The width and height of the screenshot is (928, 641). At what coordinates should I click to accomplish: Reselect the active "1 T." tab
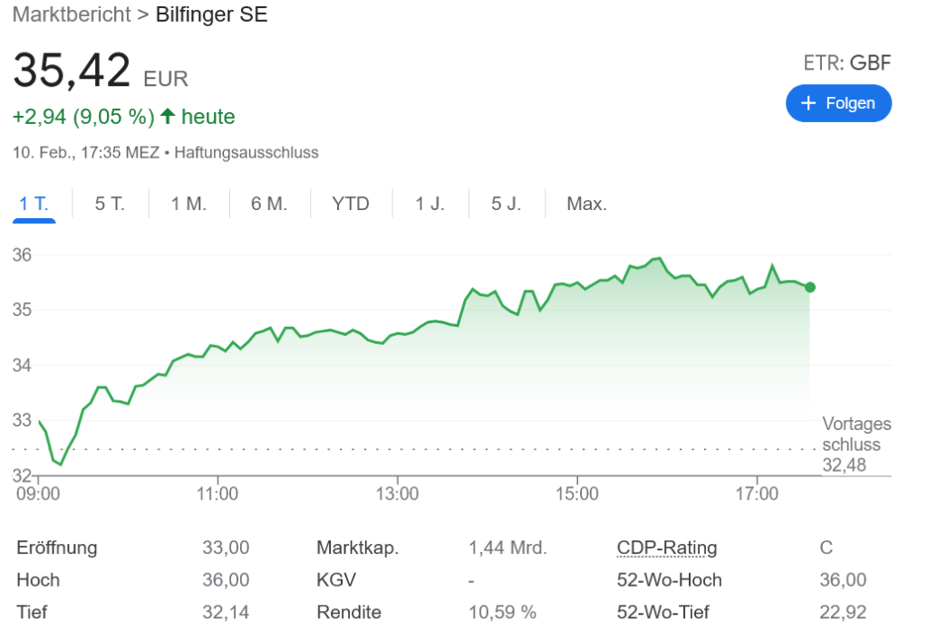34,204
